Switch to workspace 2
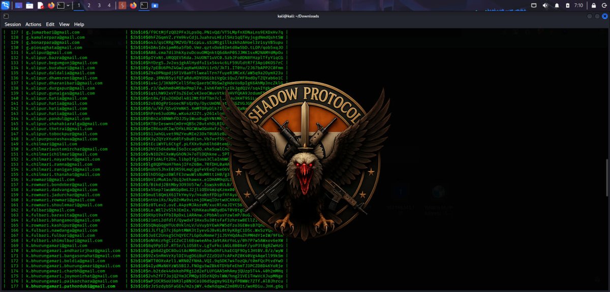Screen dimensions: 610x292 click(89, 6)
